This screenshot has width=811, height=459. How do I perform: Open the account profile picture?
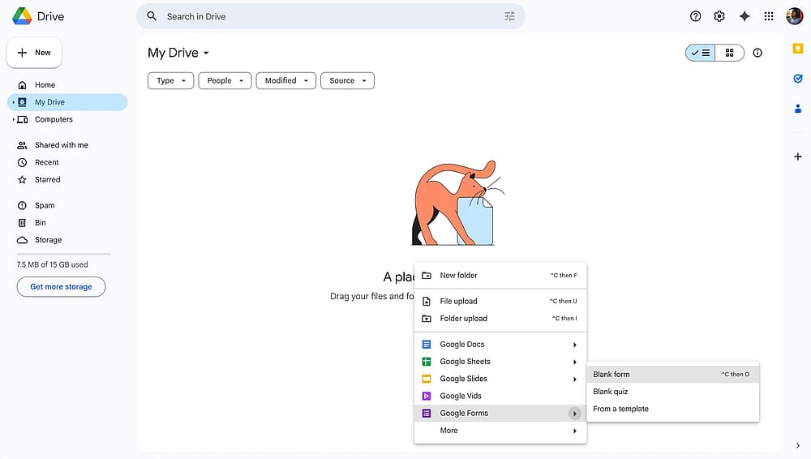pyautogui.click(x=795, y=16)
